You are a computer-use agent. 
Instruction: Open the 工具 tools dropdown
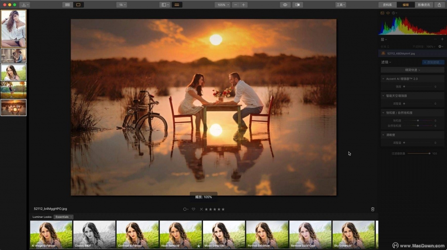[340, 5]
